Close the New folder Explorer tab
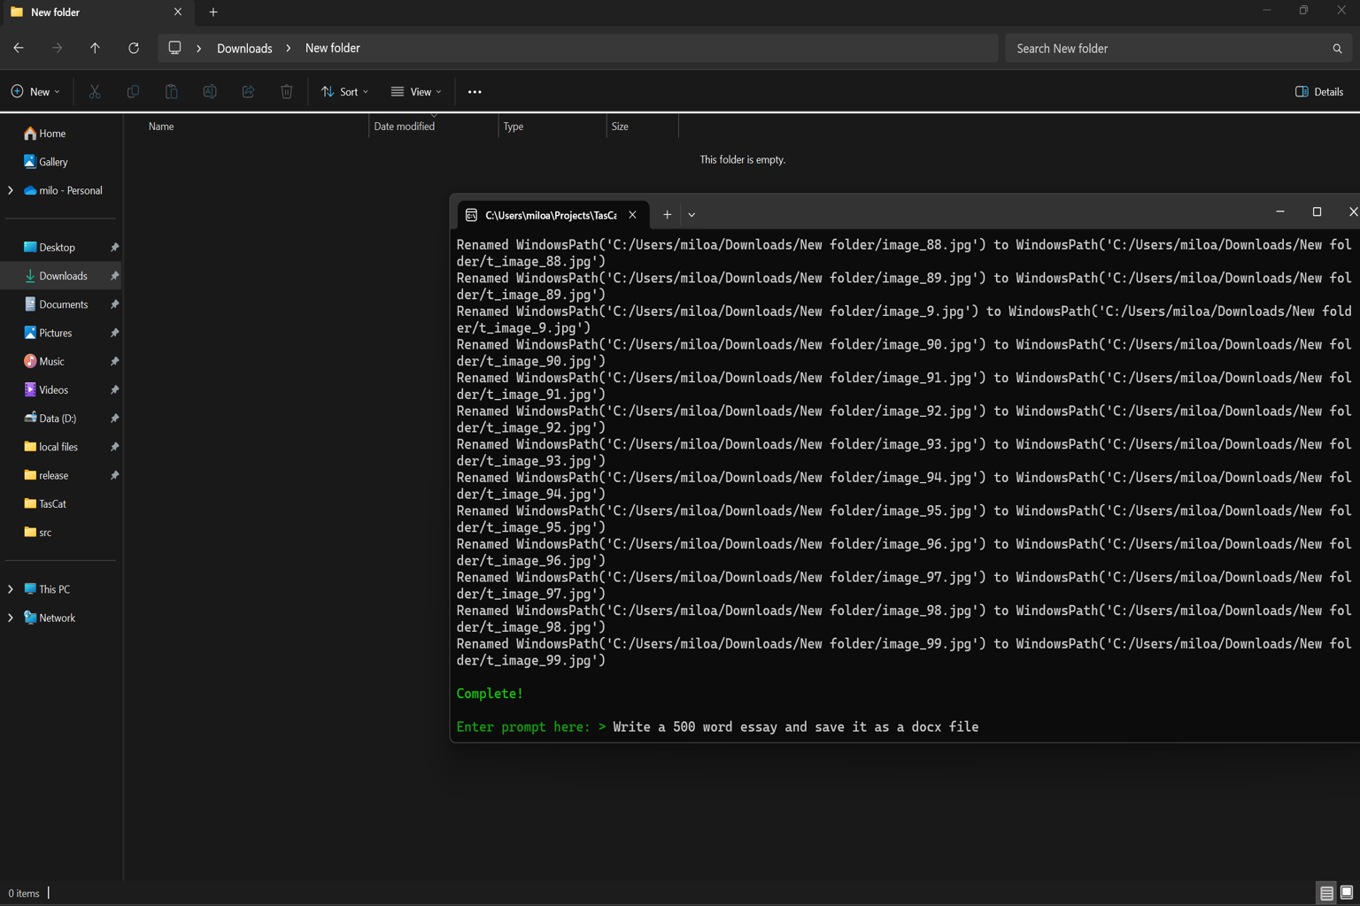Screen dimensions: 1360x906 [x=178, y=12]
